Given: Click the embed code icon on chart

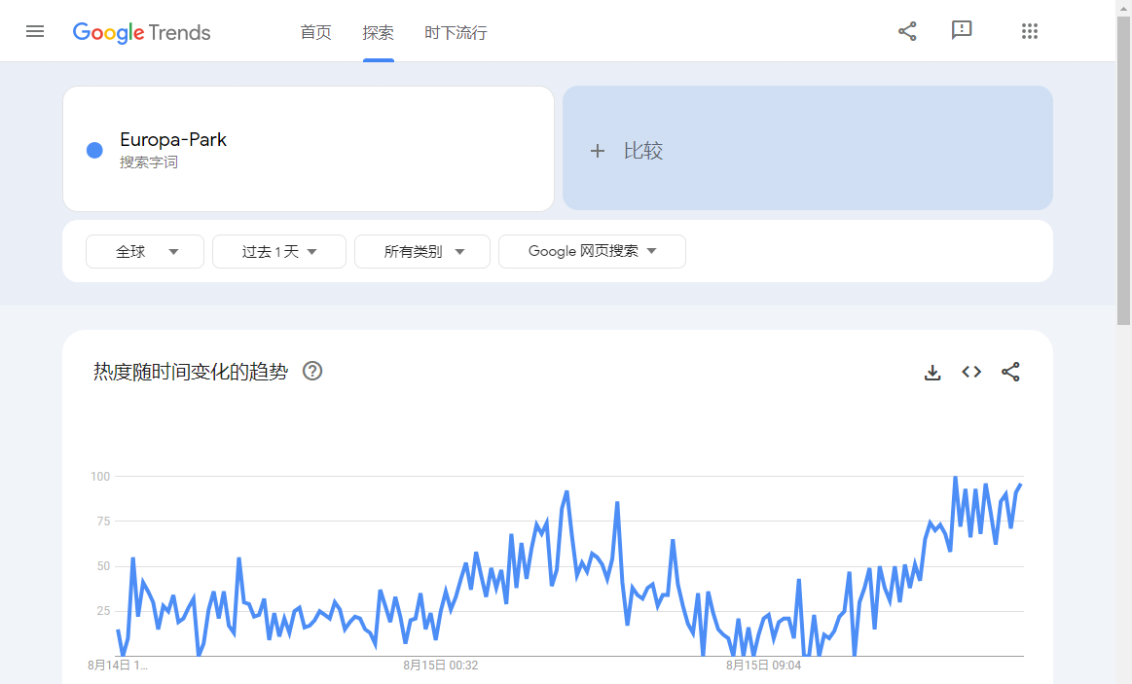Looking at the screenshot, I should coord(971,372).
